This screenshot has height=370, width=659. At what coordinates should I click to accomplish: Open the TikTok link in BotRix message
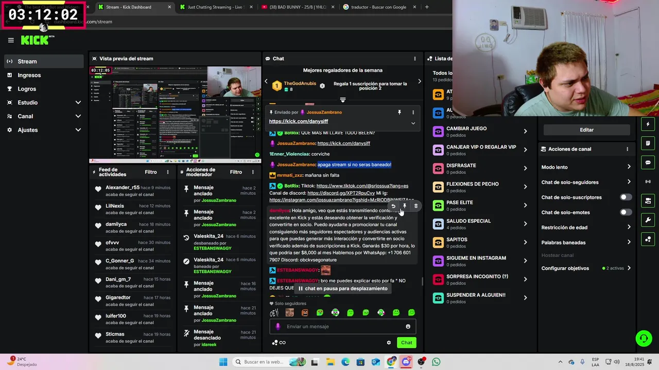click(x=362, y=186)
